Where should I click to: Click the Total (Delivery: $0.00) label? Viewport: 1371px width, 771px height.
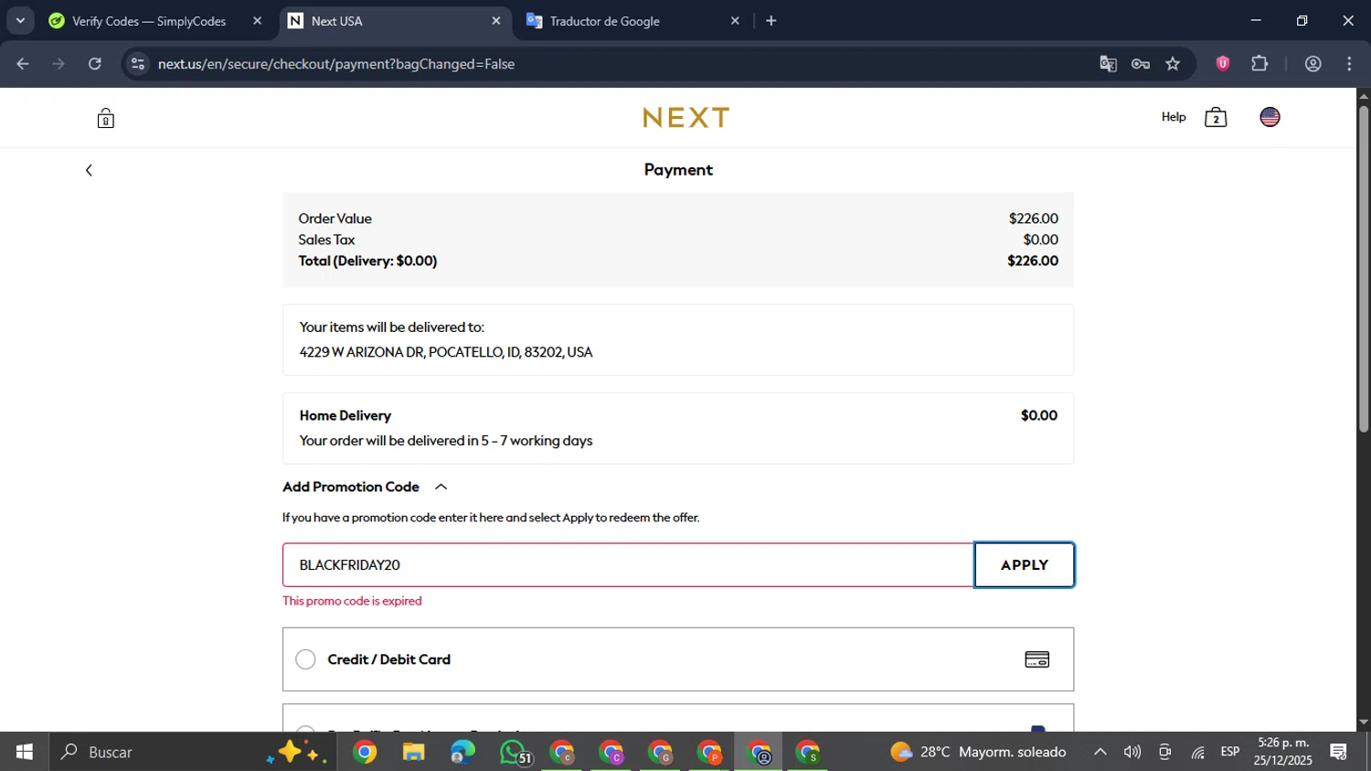tap(367, 261)
